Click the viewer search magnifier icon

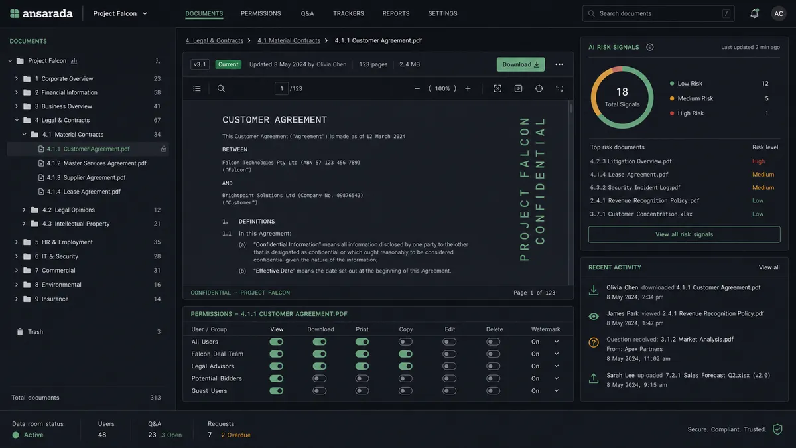(x=221, y=88)
